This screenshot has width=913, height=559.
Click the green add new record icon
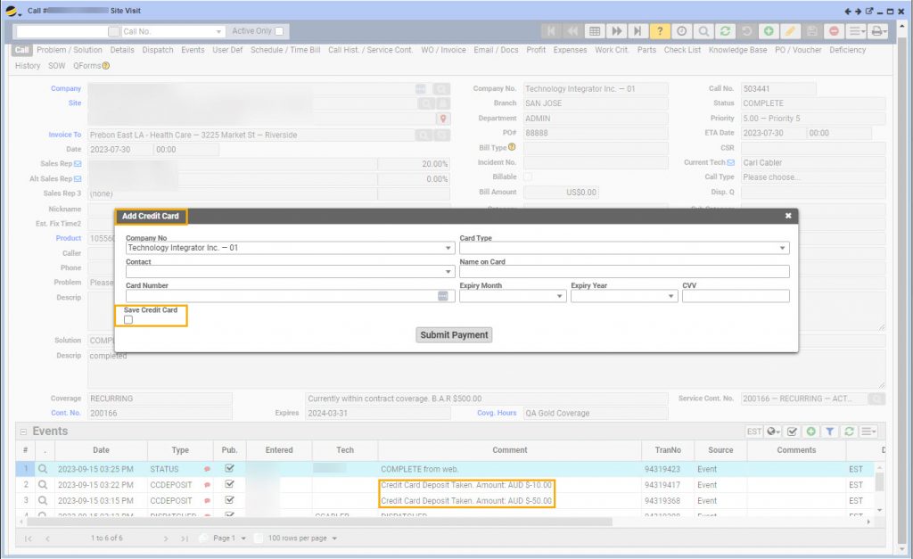(769, 31)
